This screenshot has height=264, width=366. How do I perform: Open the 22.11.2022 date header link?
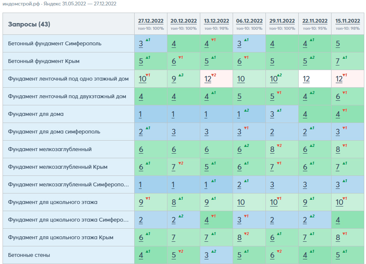coord(315,21)
